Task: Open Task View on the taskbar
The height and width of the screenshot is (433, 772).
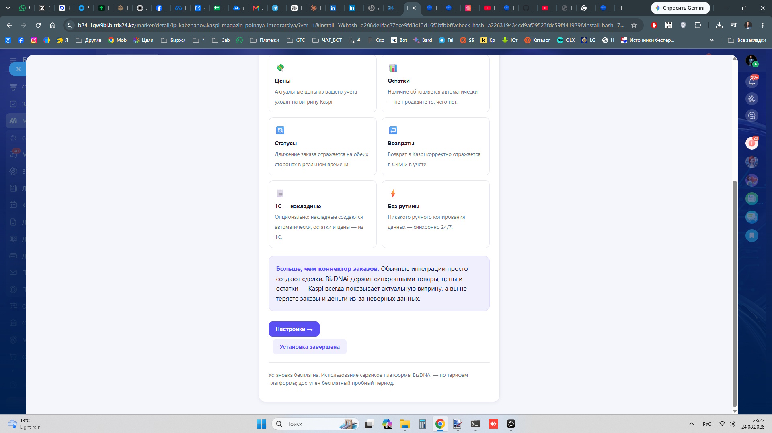Action: (369, 424)
